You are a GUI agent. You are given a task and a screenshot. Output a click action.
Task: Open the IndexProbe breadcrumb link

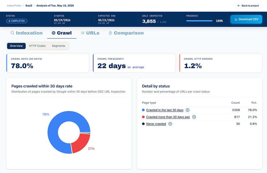(x=14, y=5)
